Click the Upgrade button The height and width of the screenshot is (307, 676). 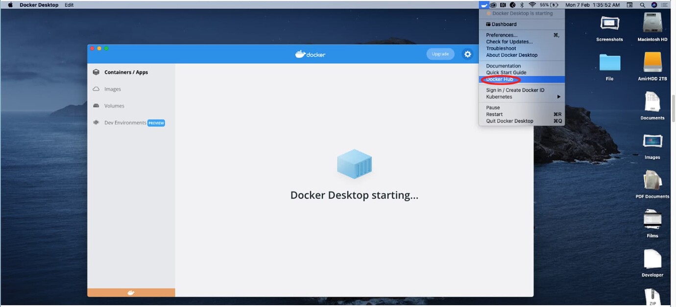[x=440, y=54]
